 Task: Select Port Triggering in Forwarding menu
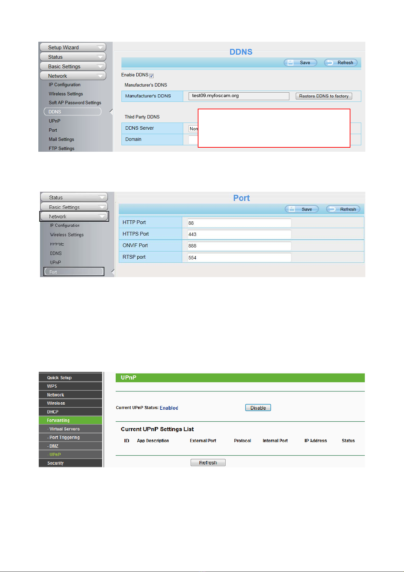(x=64, y=438)
